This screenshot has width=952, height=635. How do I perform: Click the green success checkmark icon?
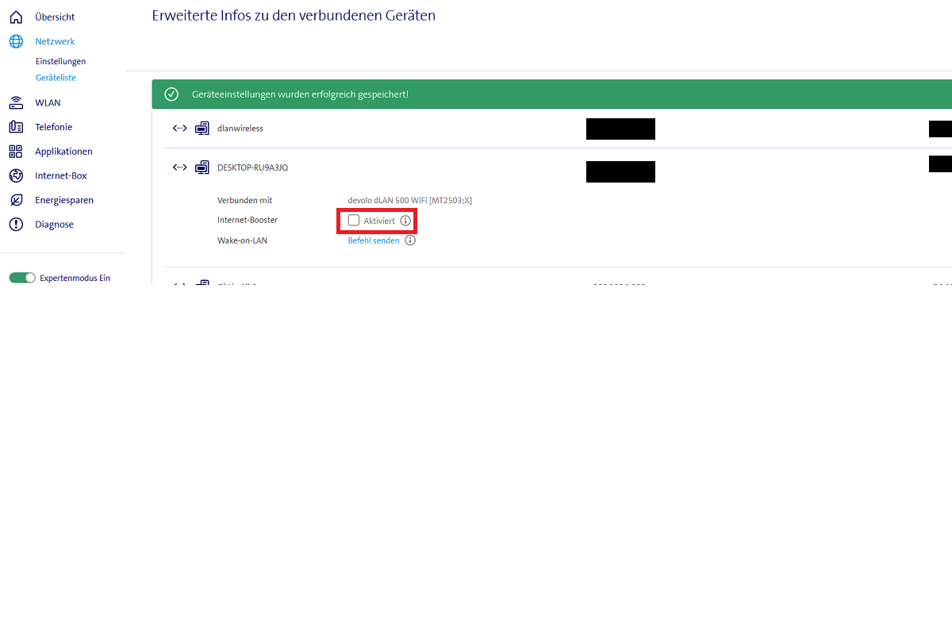click(171, 94)
